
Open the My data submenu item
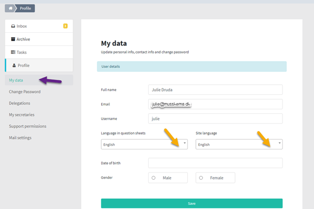16,80
